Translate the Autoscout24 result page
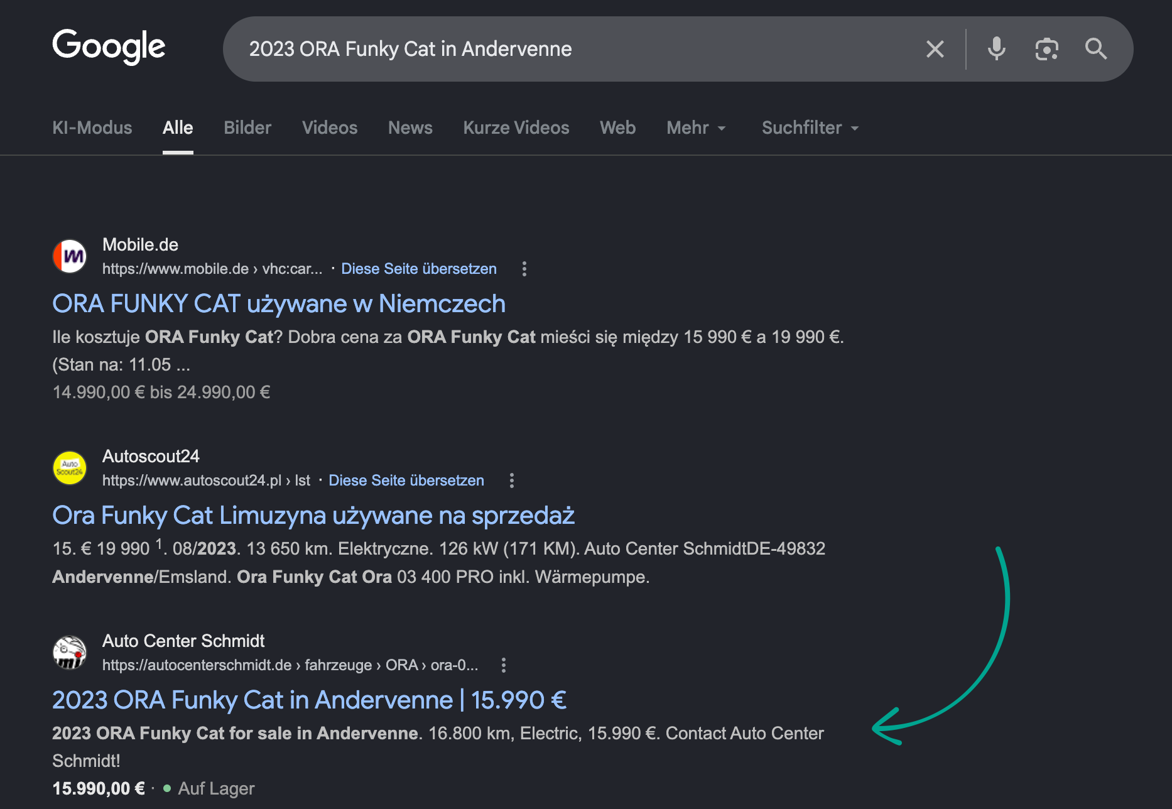Screen dimensions: 1172x809 406,481
